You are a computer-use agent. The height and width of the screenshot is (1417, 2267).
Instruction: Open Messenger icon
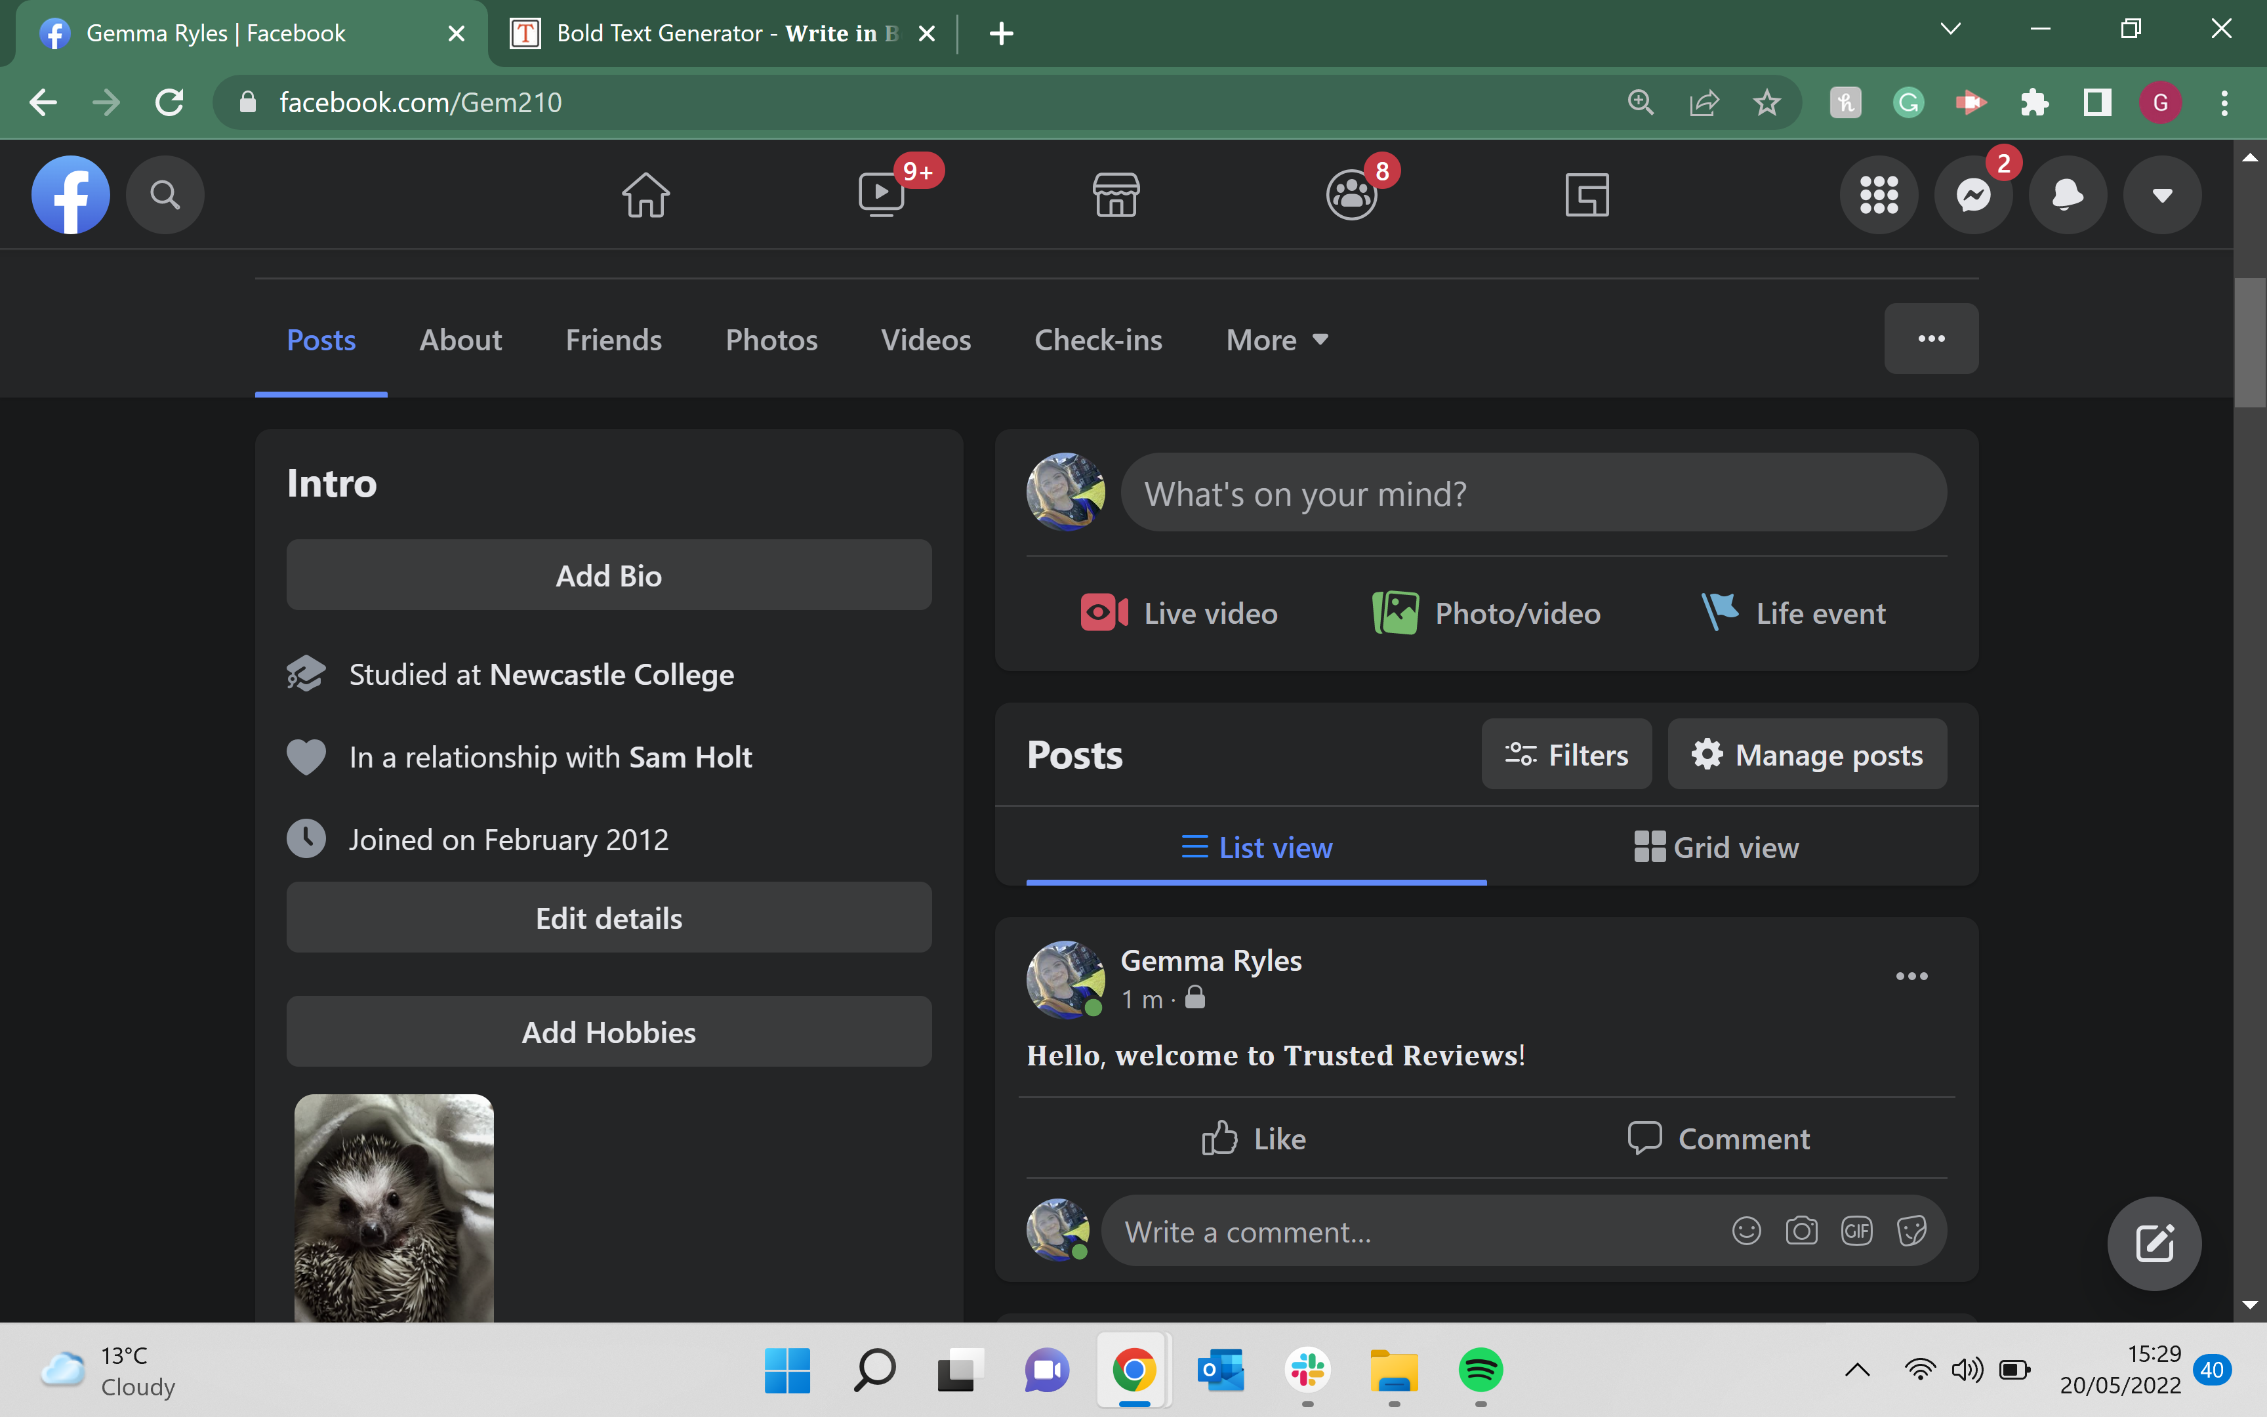tap(1974, 195)
